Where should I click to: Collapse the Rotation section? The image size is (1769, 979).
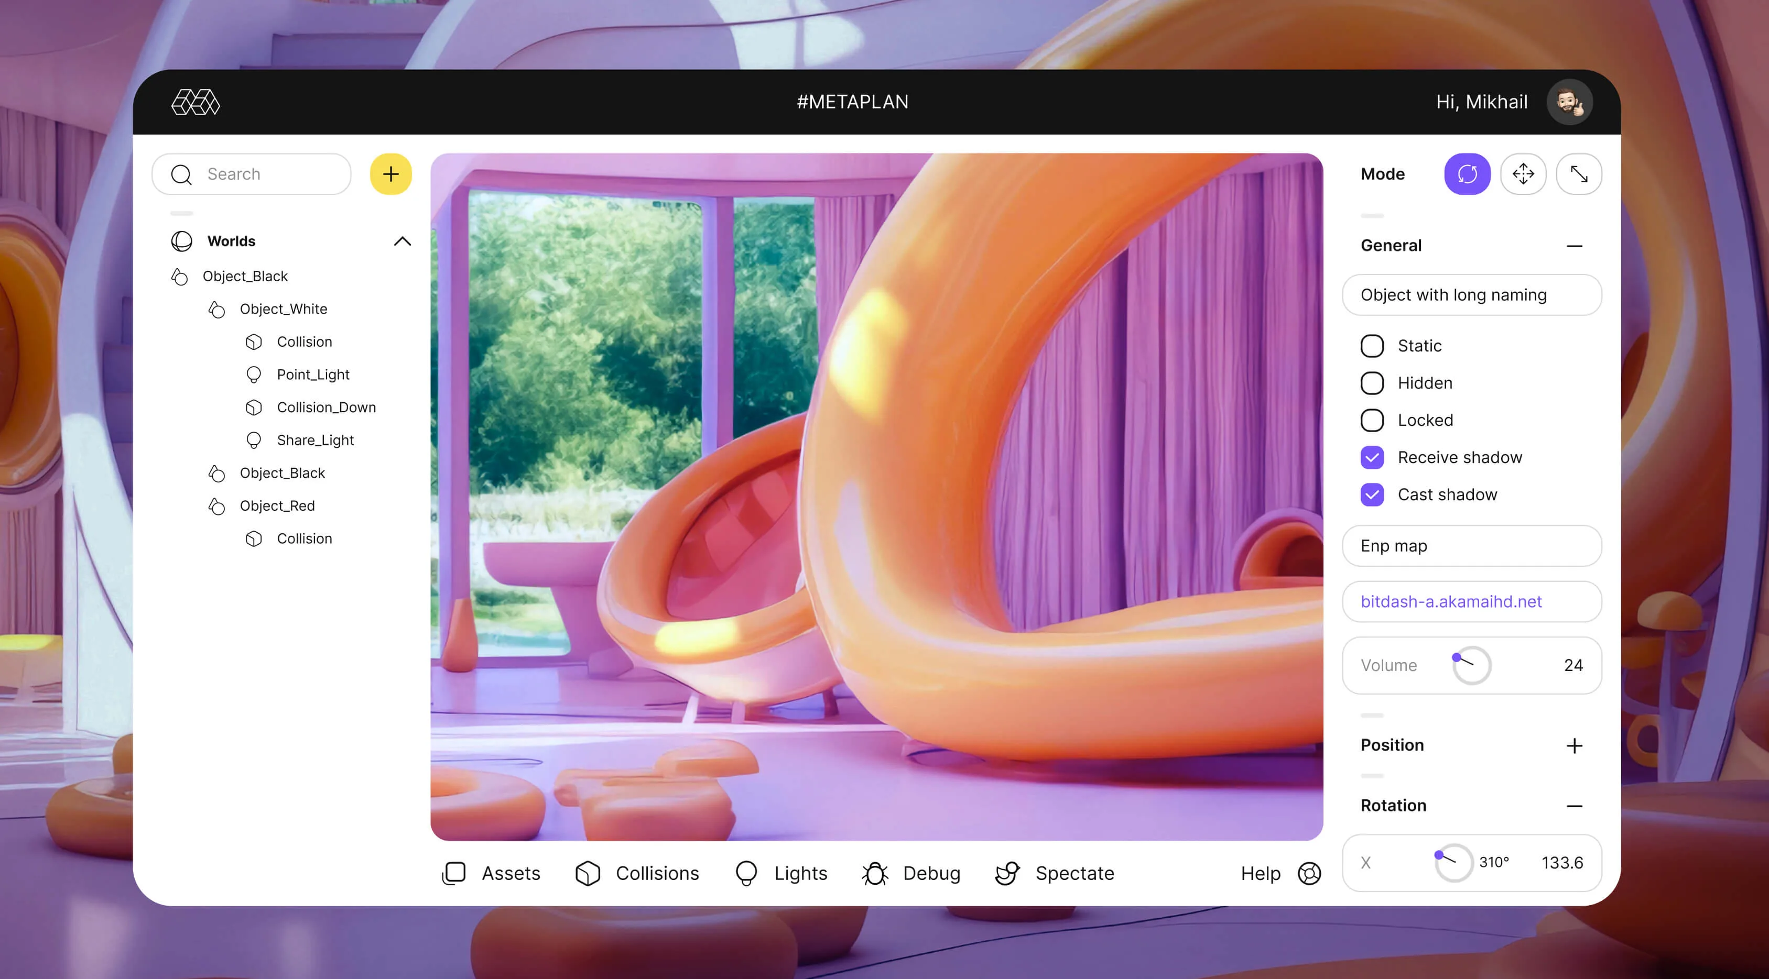(1575, 806)
